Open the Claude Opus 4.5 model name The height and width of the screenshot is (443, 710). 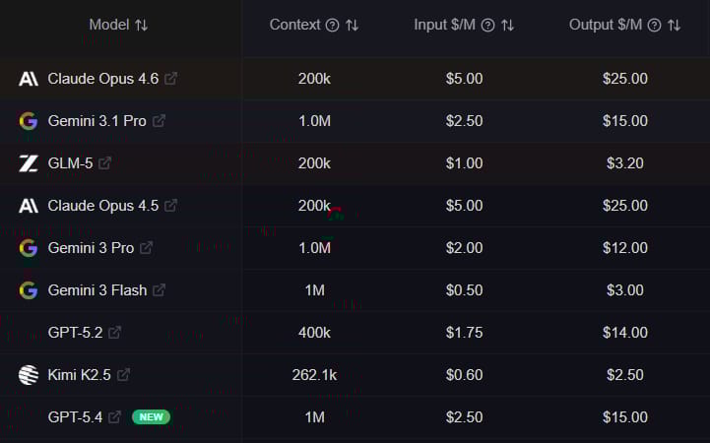(103, 206)
